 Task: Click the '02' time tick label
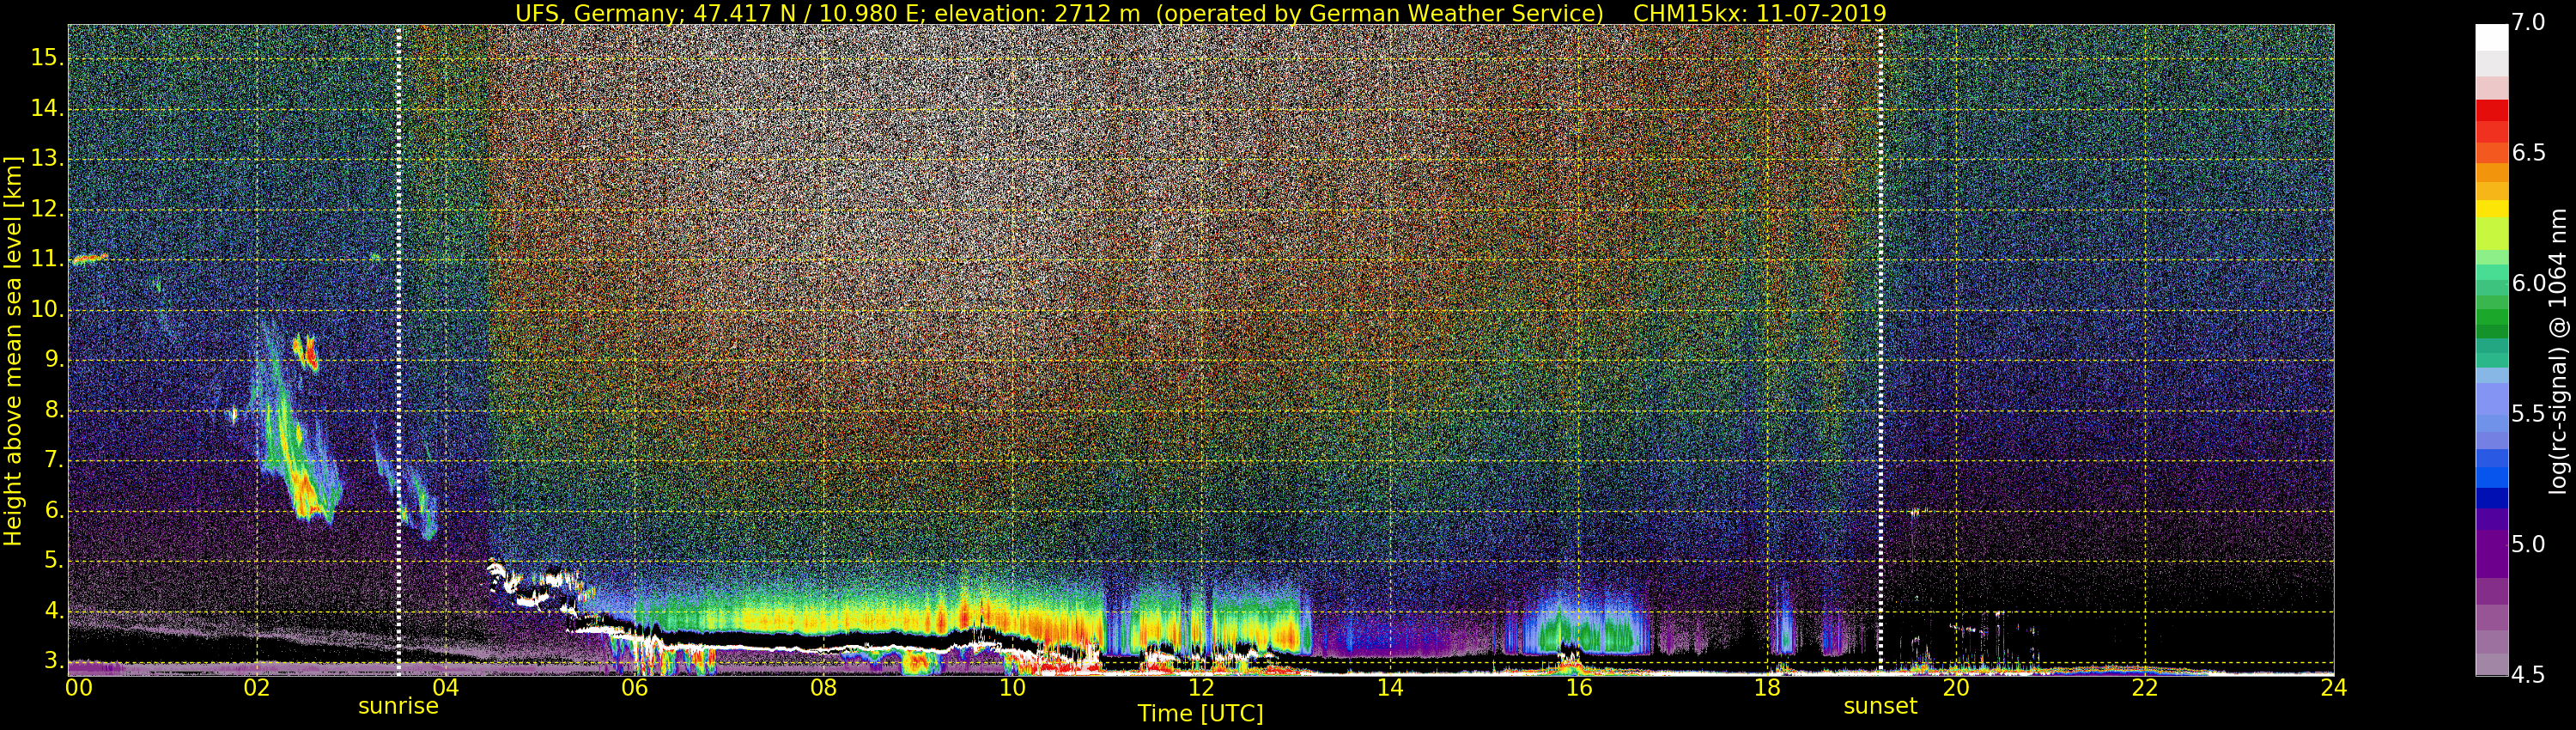tap(257, 688)
